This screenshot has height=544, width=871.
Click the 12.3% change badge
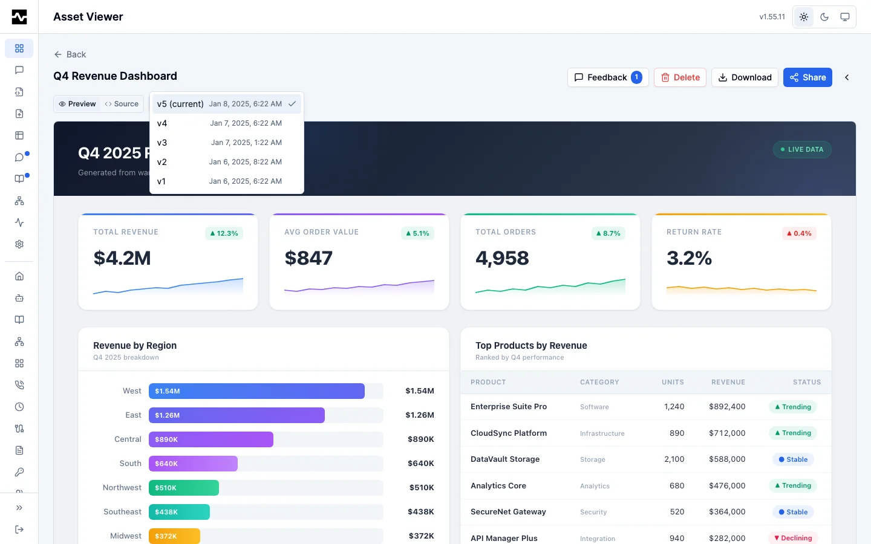(224, 233)
